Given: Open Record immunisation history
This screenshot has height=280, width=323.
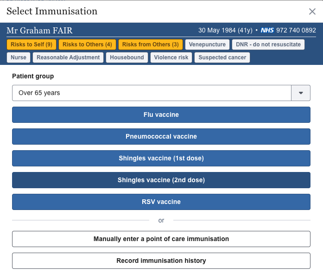Looking at the screenshot, I should [161, 261].
